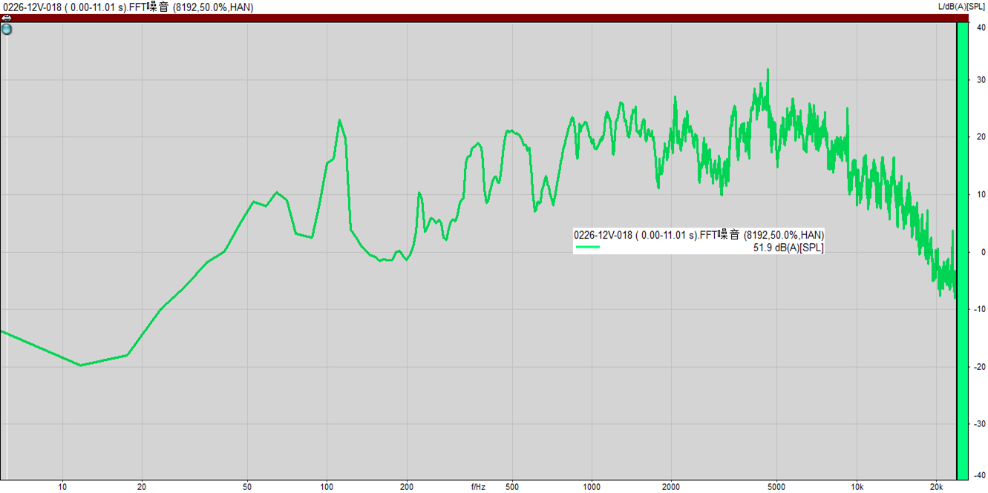Click the curve's sharp peak just above 100 Hz
Screen dimensions: 988x493
[339, 120]
